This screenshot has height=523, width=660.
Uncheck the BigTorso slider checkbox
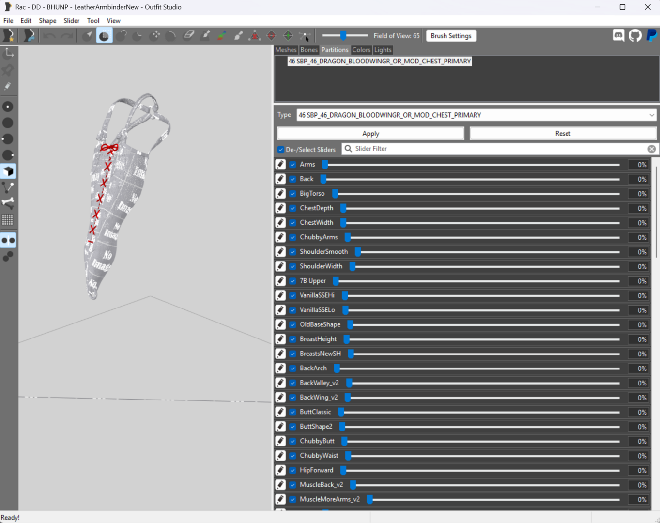[x=293, y=194]
